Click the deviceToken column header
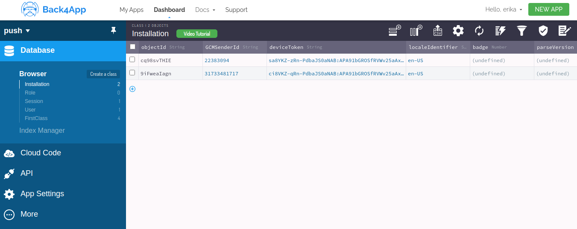The image size is (577, 229). pos(336,47)
